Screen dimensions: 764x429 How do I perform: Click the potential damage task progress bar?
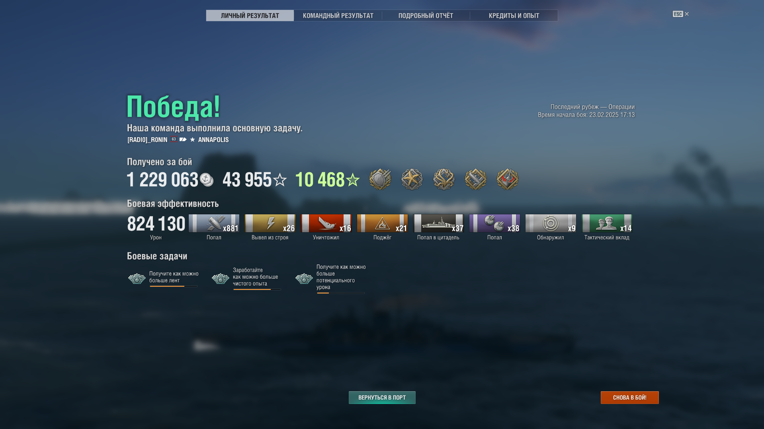coord(341,293)
